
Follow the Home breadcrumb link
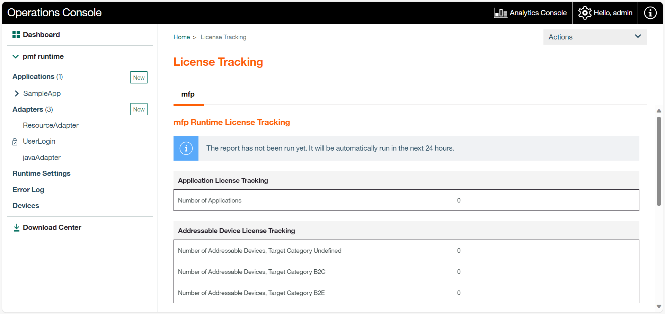pyautogui.click(x=181, y=37)
